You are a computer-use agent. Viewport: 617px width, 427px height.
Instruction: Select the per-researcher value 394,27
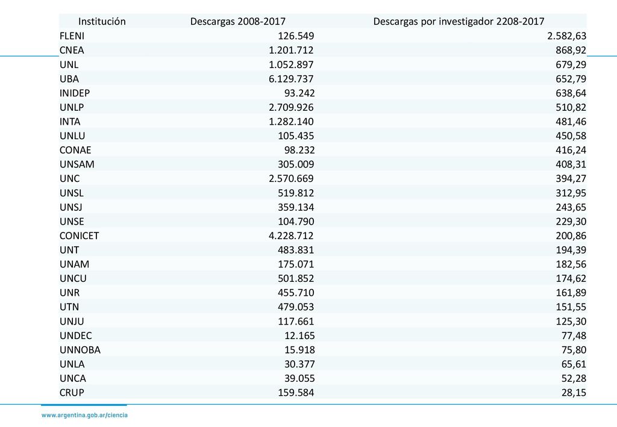click(x=571, y=179)
